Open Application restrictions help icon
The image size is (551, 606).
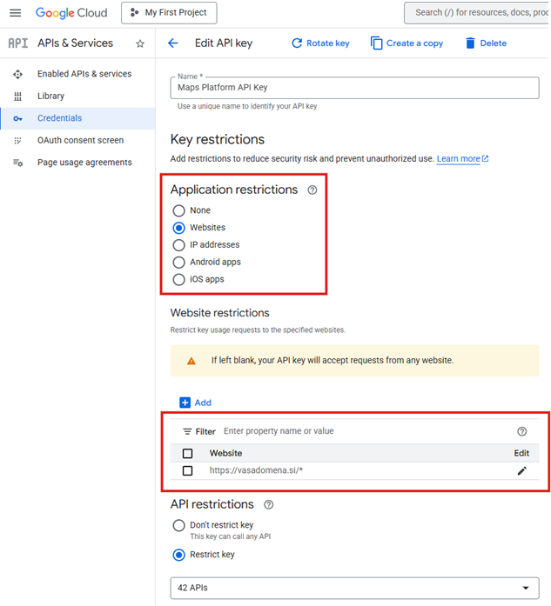tap(312, 190)
